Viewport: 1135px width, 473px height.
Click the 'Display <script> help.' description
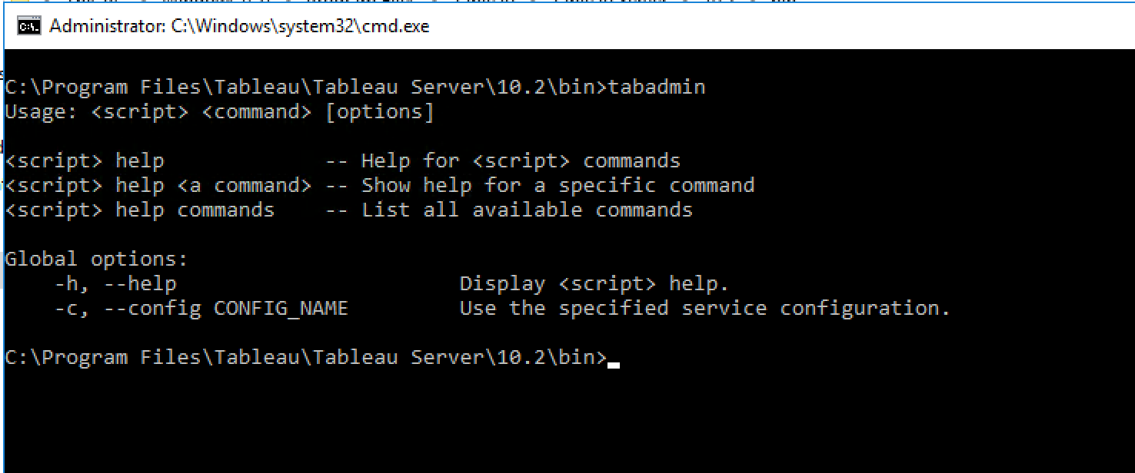pos(594,284)
